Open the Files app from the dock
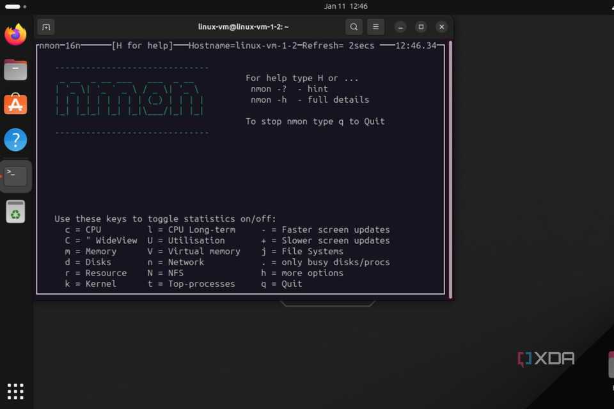614x409 pixels. pyautogui.click(x=15, y=70)
